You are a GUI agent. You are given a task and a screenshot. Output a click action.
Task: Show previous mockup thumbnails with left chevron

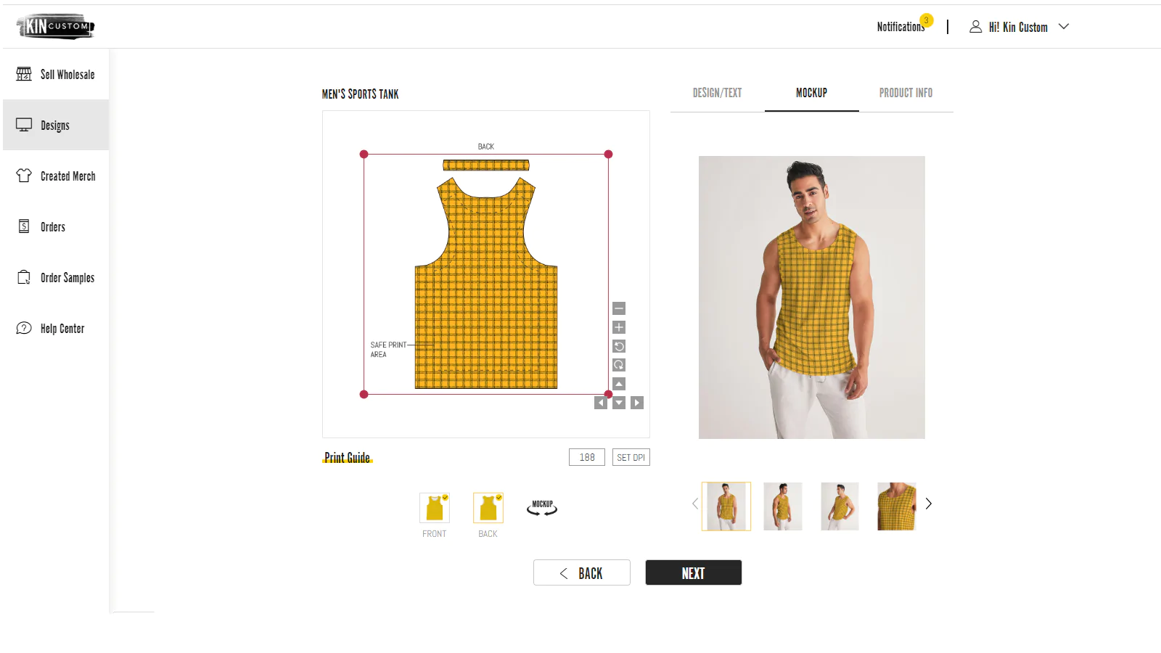point(695,504)
